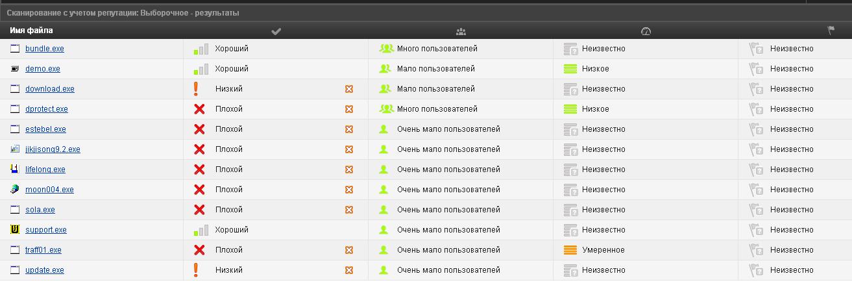Image resolution: width=852 pixels, height=302 pixels.
Task: Sort by the Имя файла column header
Action: tap(31, 31)
